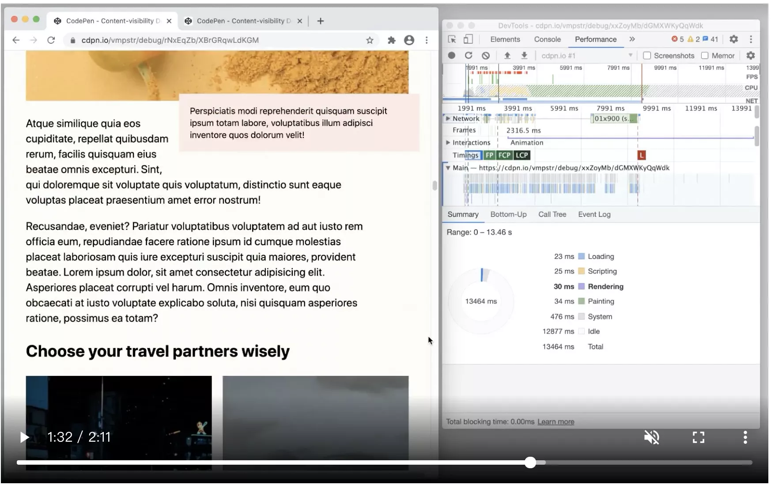Bookmark this page with star icon
771x485 pixels.
(370, 40)
